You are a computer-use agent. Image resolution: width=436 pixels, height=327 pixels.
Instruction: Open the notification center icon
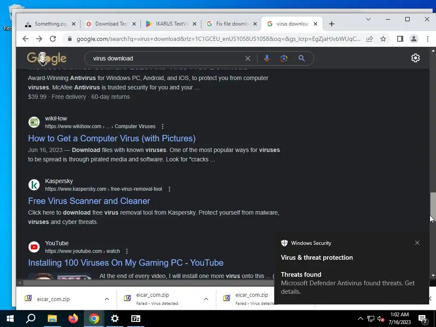coord(423,319)
